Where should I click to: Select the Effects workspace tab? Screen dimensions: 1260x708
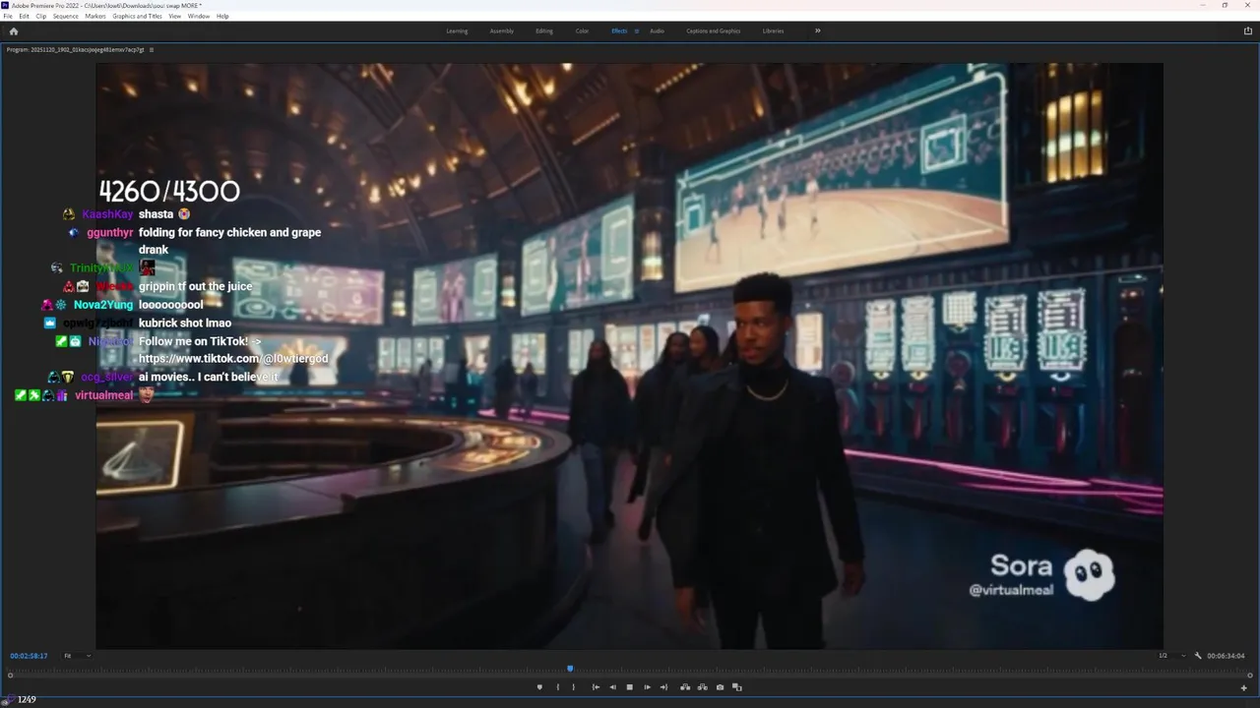tap(619, 30)
